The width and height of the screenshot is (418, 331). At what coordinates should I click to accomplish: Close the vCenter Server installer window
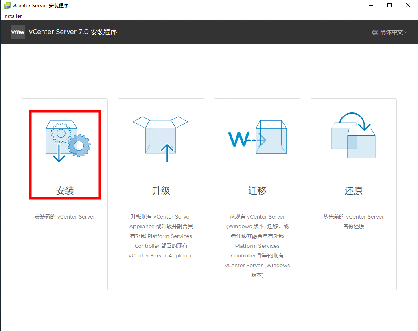[x=408, y=5]
